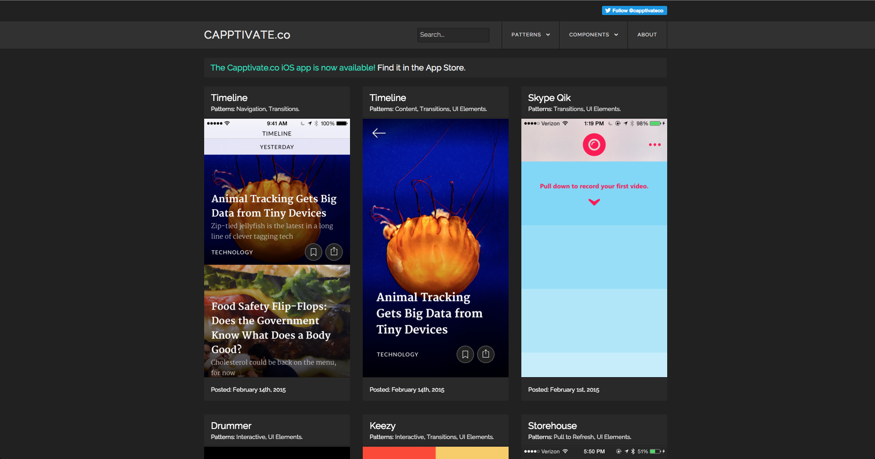Image resolution: width=875 pixels, height=459 pixels.
Task: Click back arrow in second Timeline preview
Action: tap(379, 133)
